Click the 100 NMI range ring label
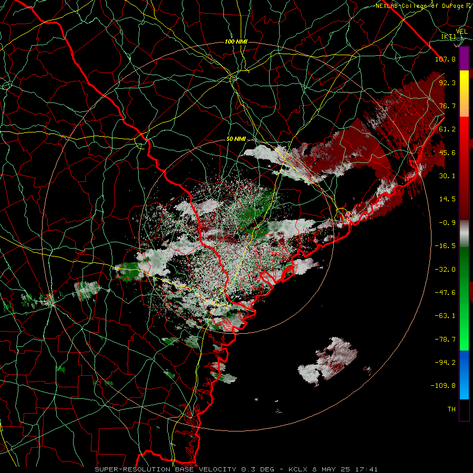Image resolution: width=473 pixels, height=473 pixels. 236,42
